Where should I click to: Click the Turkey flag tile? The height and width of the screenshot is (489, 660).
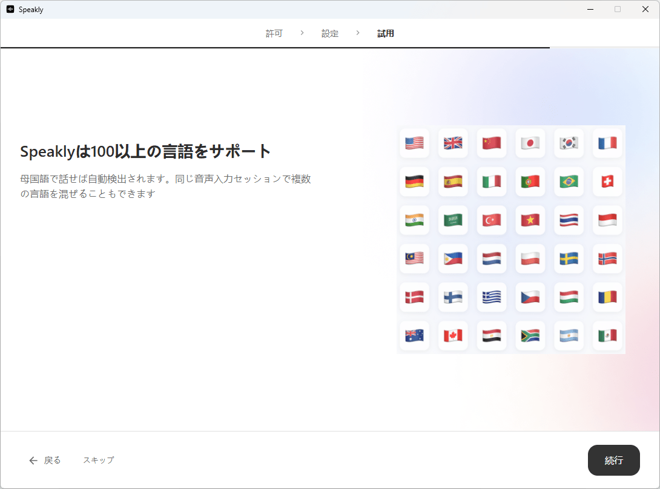(x=492, y=220)
